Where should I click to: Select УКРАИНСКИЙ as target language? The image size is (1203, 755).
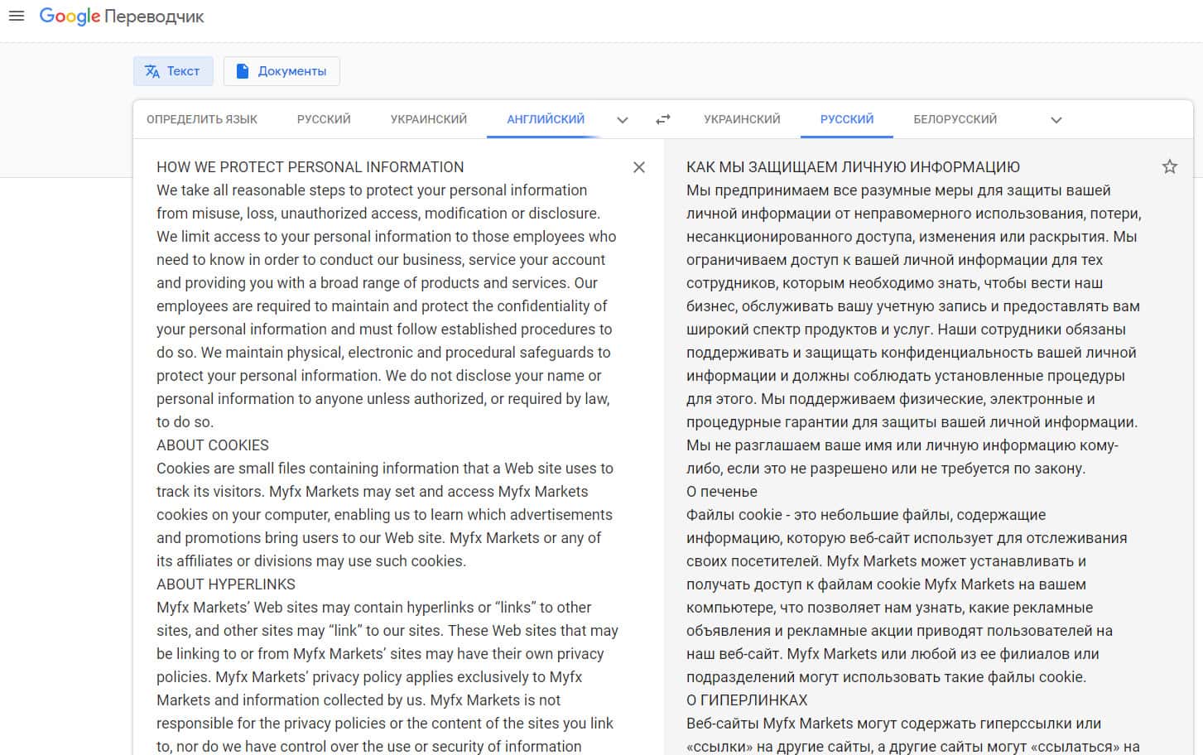point(742,119)
